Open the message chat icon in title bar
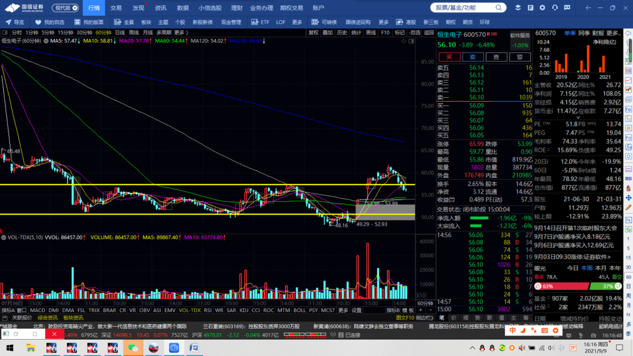Screen dimensions: 633x356 pos(567,7)
